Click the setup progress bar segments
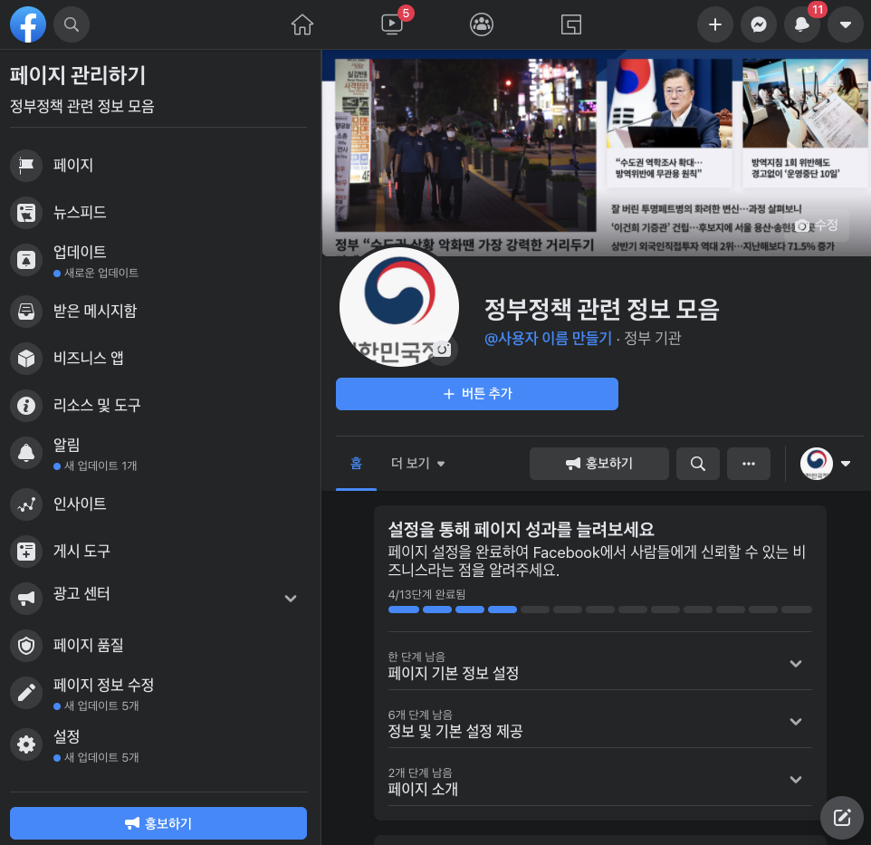 pyautogui.click(x=600, y=610)
